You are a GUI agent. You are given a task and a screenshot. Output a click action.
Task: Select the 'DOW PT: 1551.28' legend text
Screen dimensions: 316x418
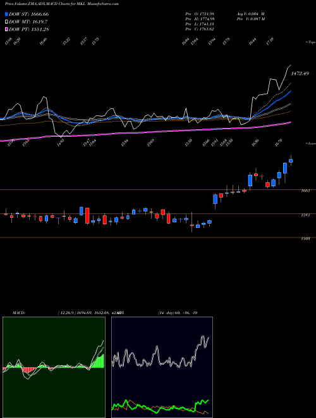pos(28,29)
